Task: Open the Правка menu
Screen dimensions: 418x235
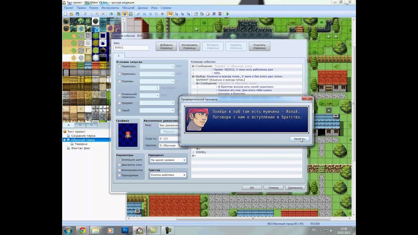Action: [x=81, y=8]
